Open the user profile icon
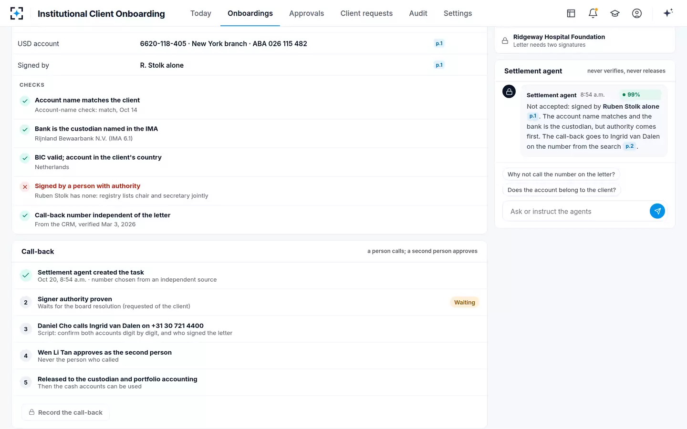The height and width of the screenshot is (429, 687). pyautogui.click(x=637, y=13)
